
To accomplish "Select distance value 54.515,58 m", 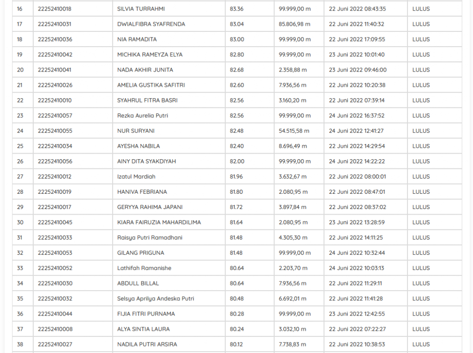I will tap(294, 131).
